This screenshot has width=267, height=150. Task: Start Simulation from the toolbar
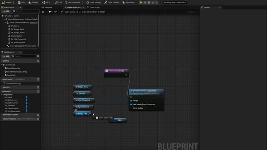click(x=128, y=2)
